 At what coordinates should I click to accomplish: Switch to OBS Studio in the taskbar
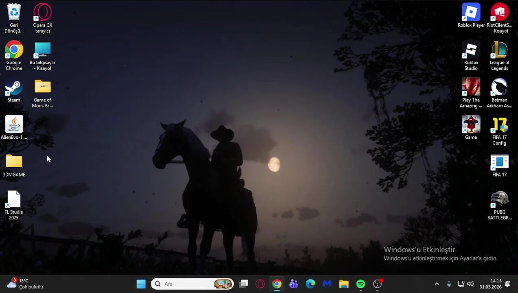click(x=378, y=284)
